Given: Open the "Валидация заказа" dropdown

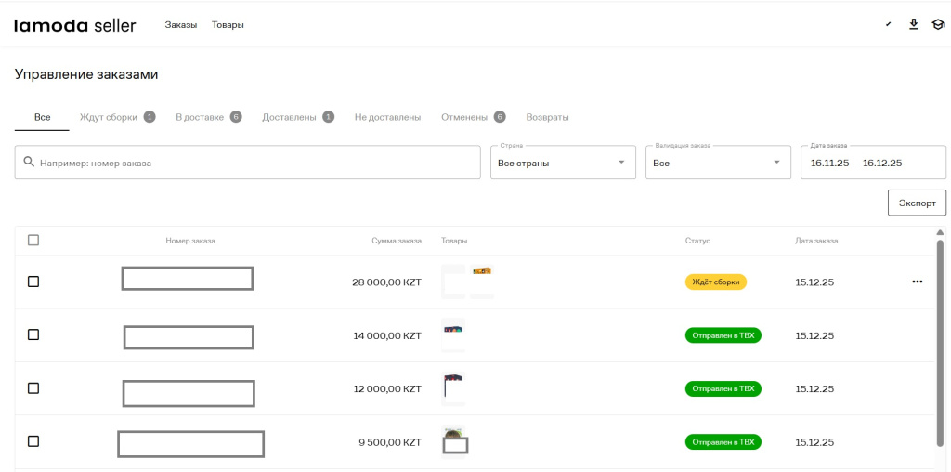Looking at the screenshot, I should [x=718, y=163].
